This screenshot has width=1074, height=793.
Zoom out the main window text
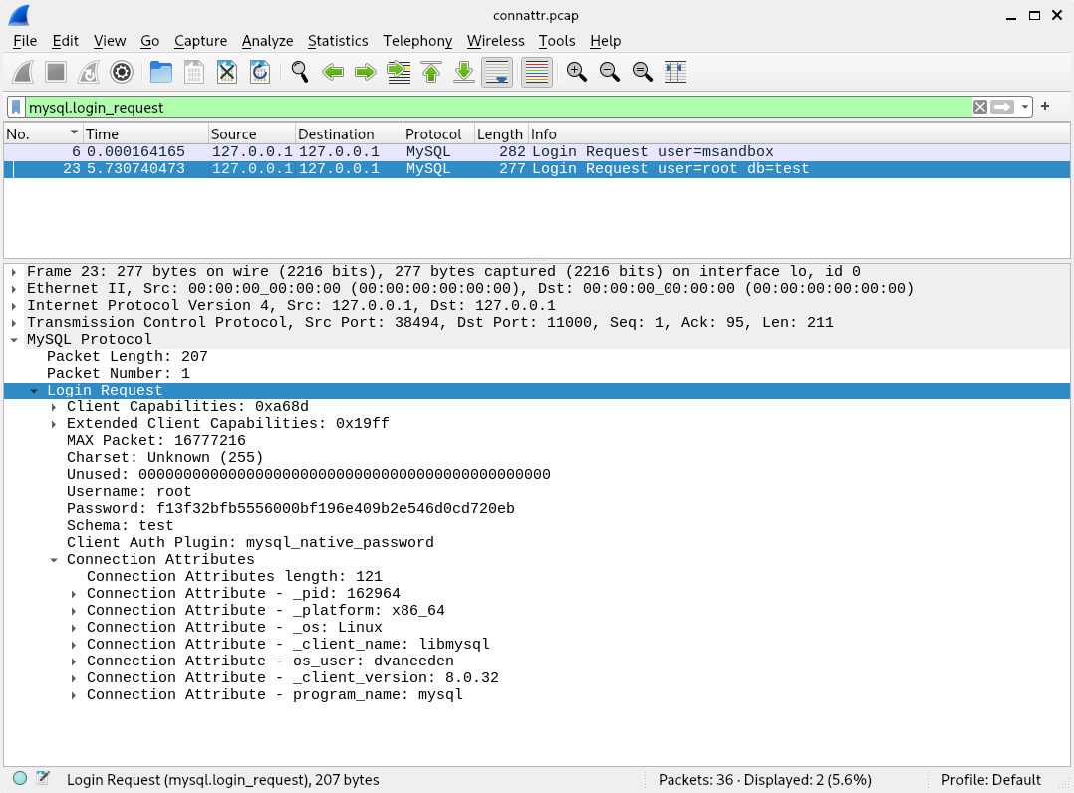[x=609, y=72]
